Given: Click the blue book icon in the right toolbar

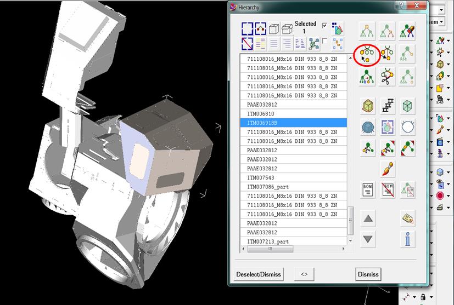Looking at the screenshot, I should click(x=440, y=142).
